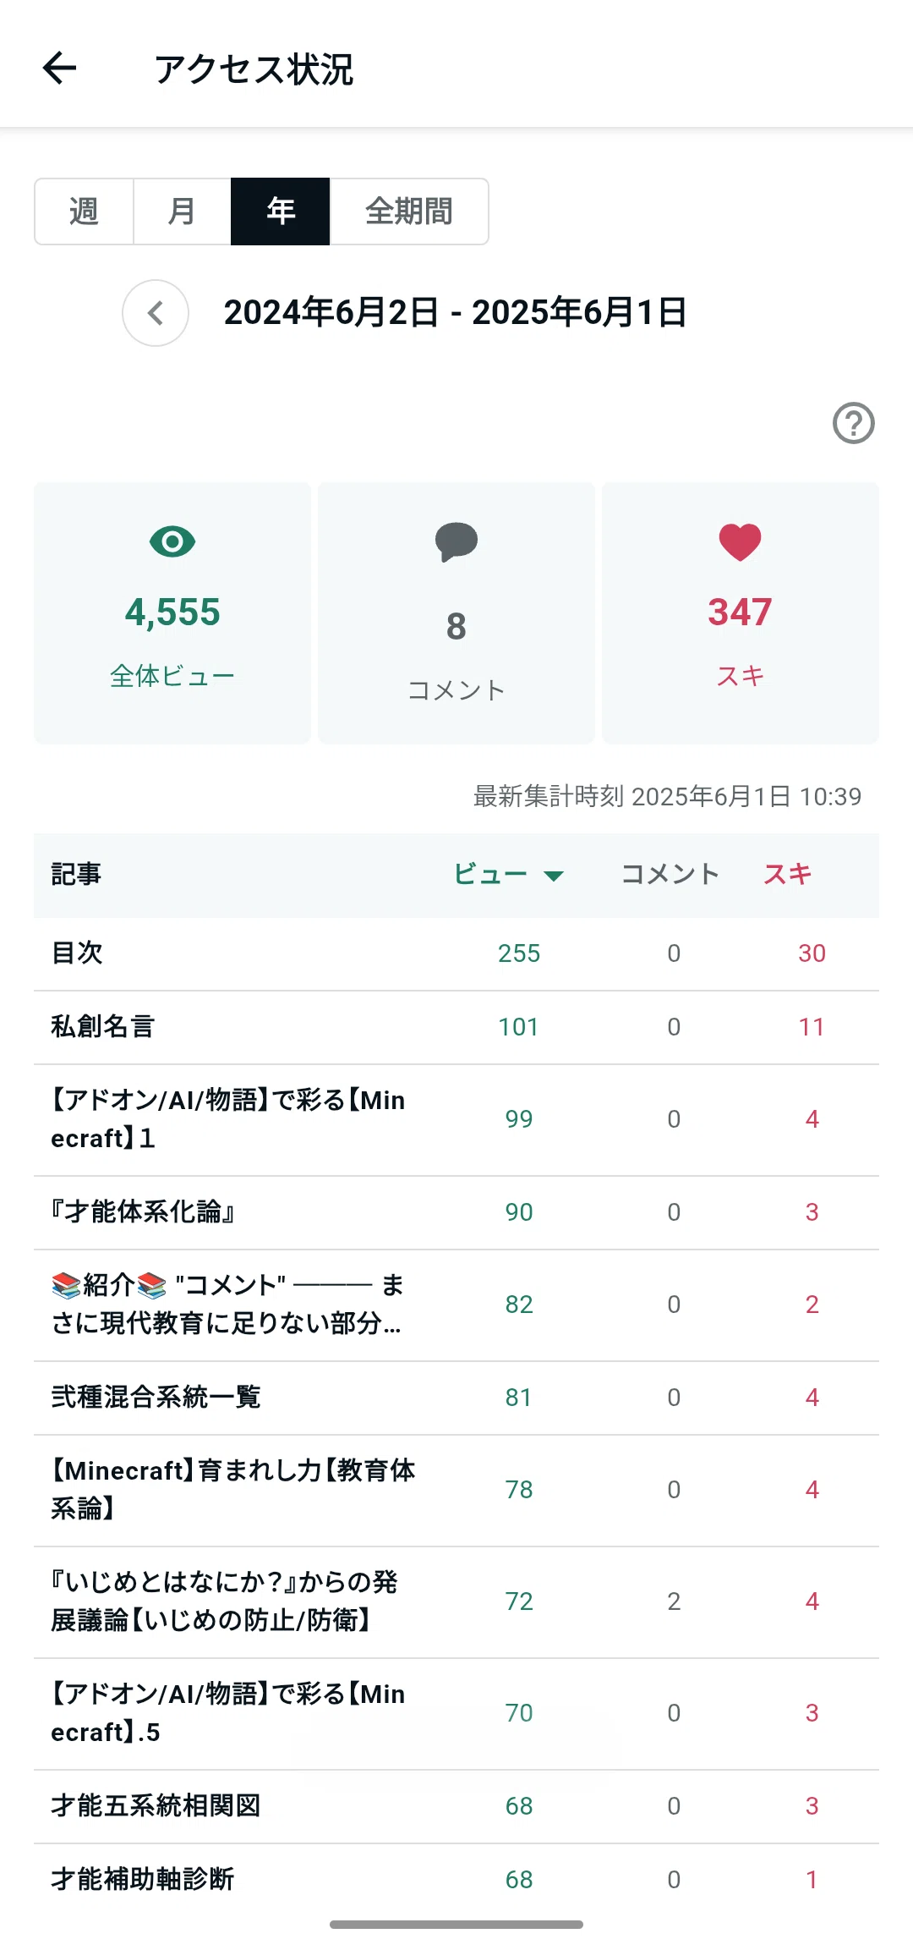Tap the red heart likes icon
Screen dimensions: 913x1950
[740, 542]
